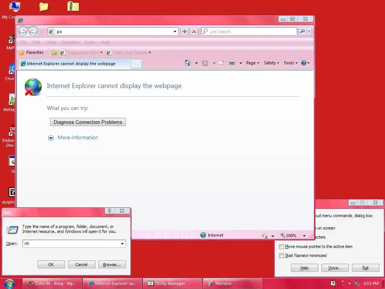Open the Print dropdown arrow
Image resolution: width=385 pixels, height=289 pixels.
[241, 63]
